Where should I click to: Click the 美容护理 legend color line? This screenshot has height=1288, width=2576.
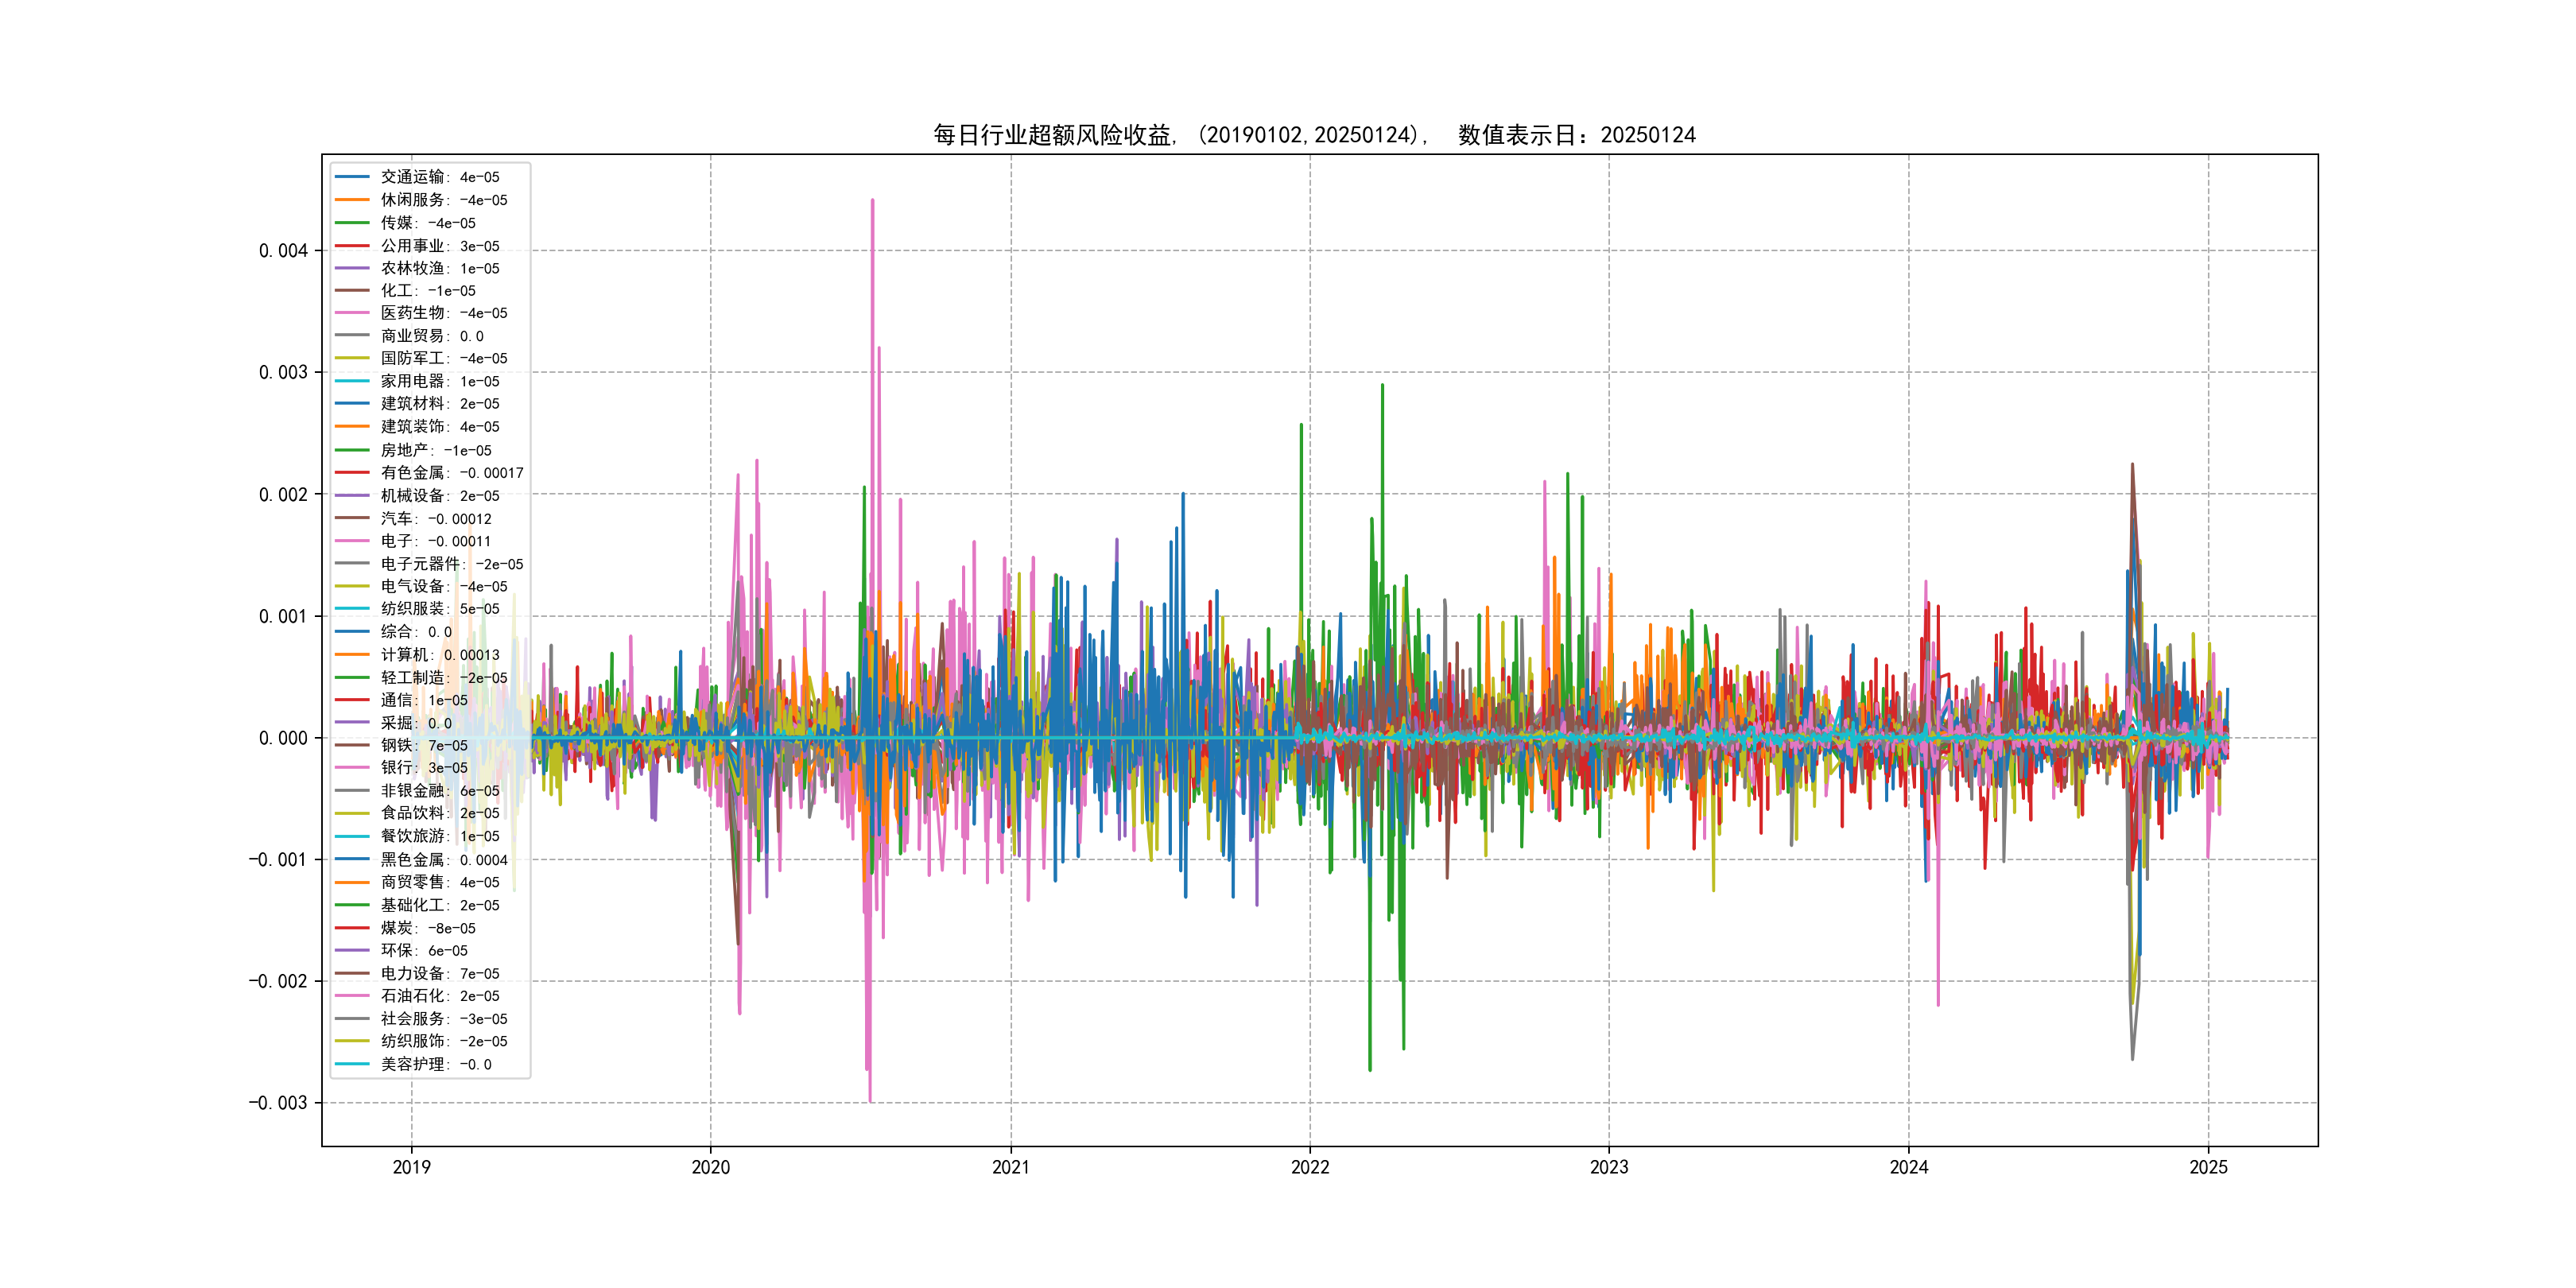point(352,1064)
